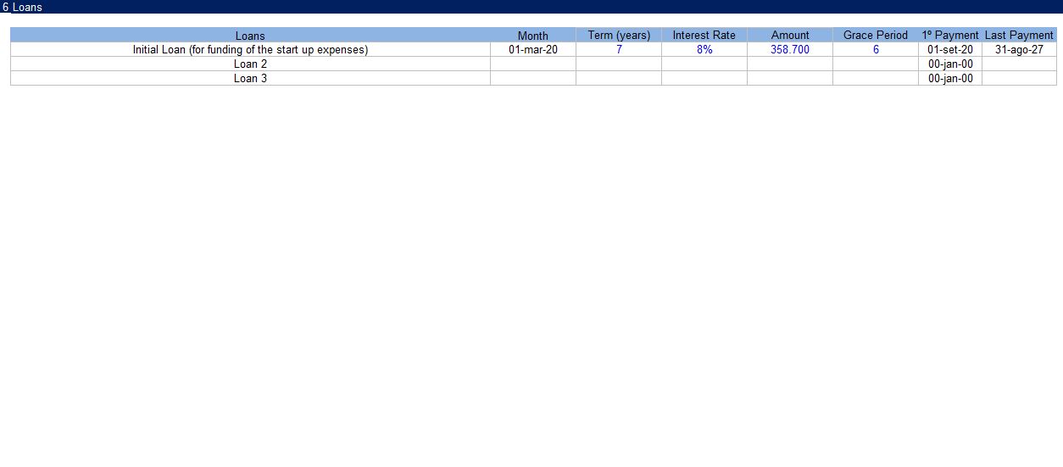This screenshot has height=467, width=1063.
Task: Select the 'Initial Loan (for funding of the start up expenses)' cell
Action: (250, 50)
